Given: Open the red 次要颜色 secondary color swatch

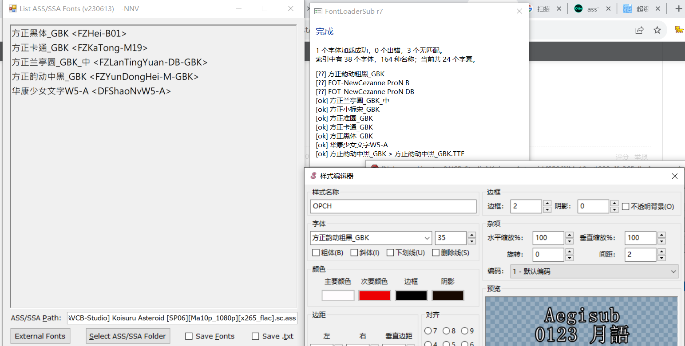Looking at the screenshot, I should pyautogui.click(x=374, y=295).
